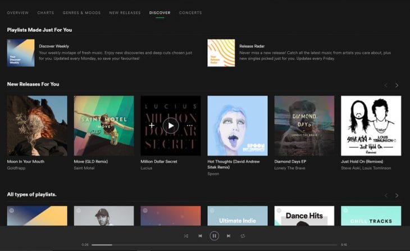Skip to the next track

pyautogui.click(x=229, y=236)
